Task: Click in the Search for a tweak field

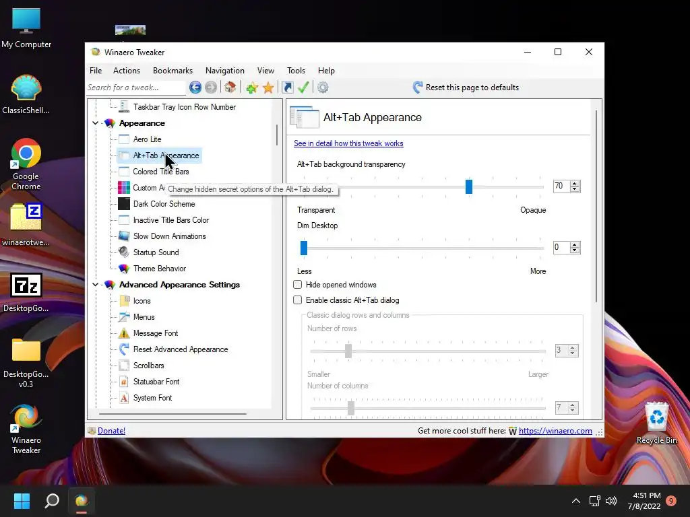Action: pyautogui.click(x=136, y=88)
